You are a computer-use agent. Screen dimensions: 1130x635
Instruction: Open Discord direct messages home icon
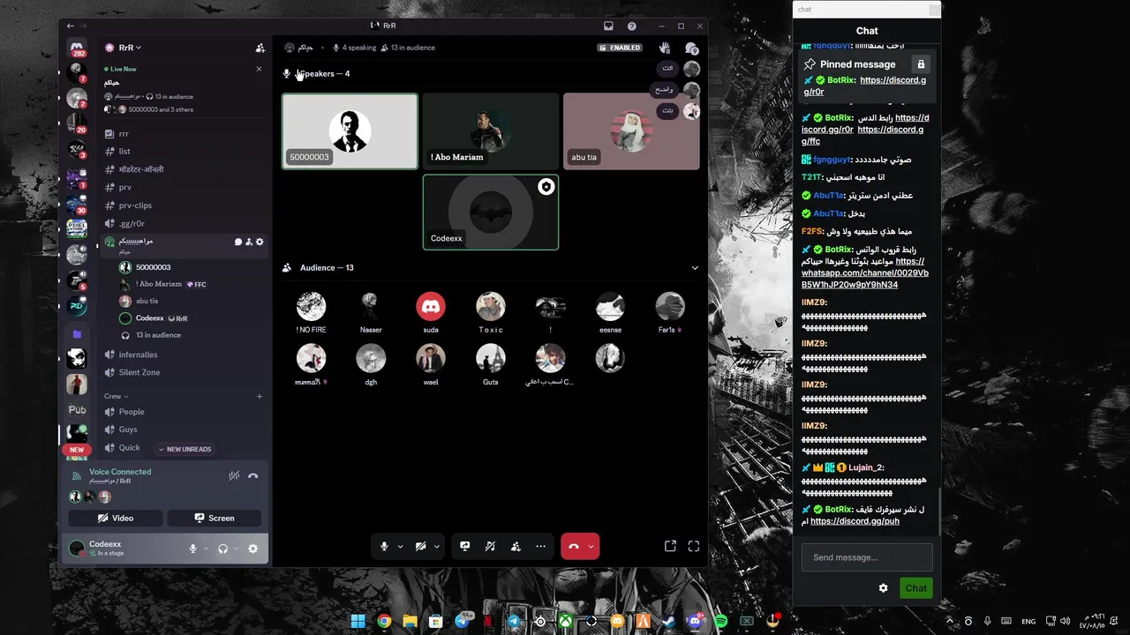[x=77, y=47]
